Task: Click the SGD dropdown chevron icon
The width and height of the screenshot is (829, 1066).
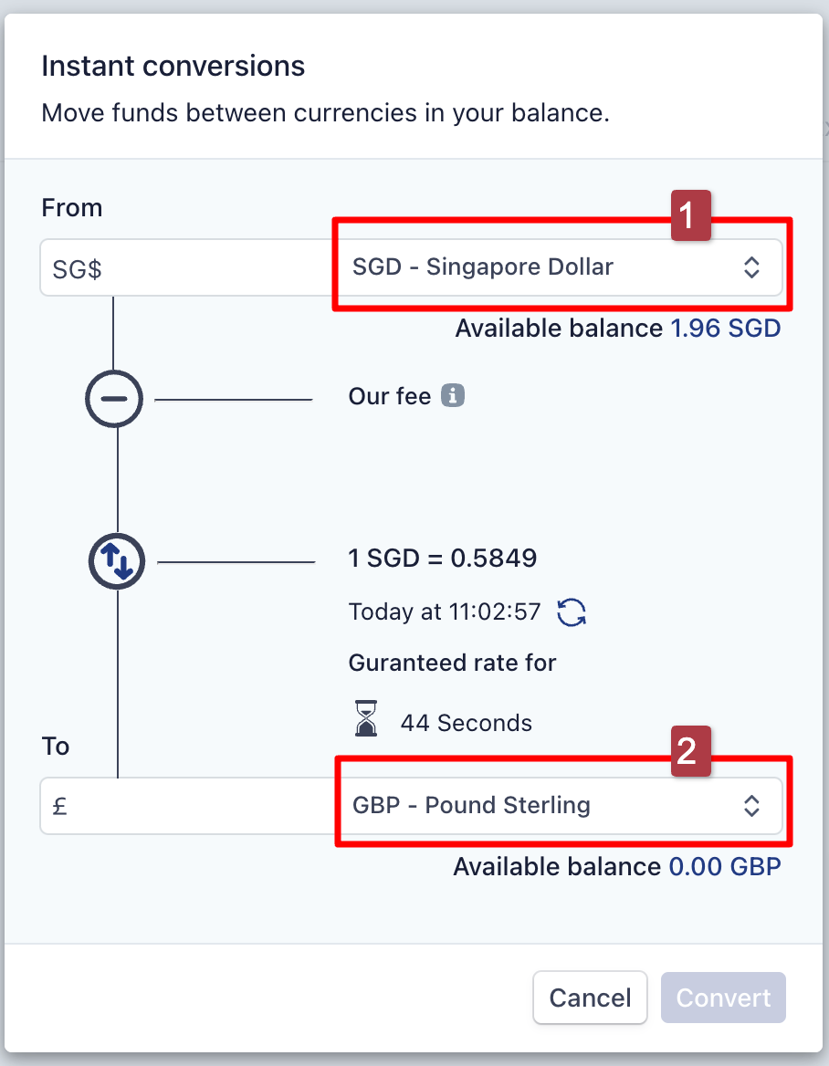Action: click(751, 267)
